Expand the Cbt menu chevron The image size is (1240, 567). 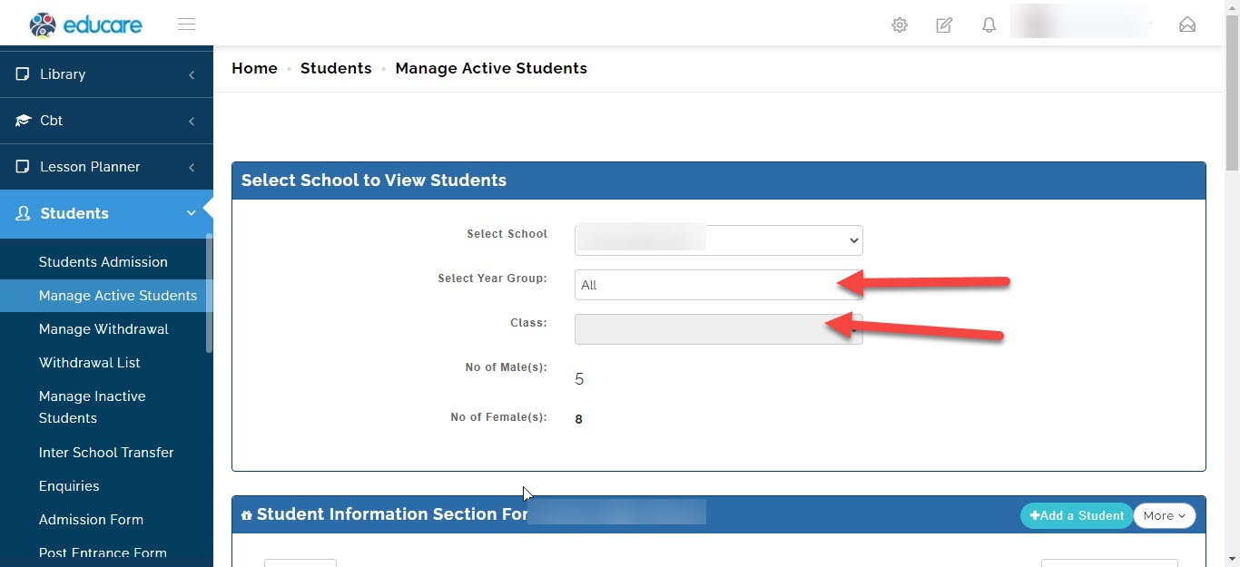point(192,121)
